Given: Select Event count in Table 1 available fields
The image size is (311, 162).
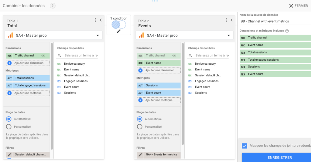Looking at the screenshot, I should [72, 87].
